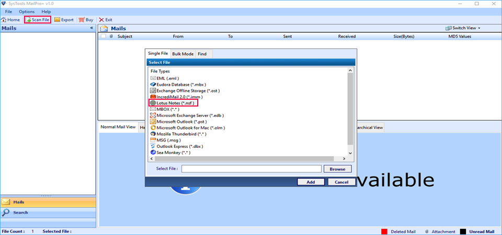Click the file list scroll-down arrow
This screenshot has height=235, width=502.
tap(350, 154)
